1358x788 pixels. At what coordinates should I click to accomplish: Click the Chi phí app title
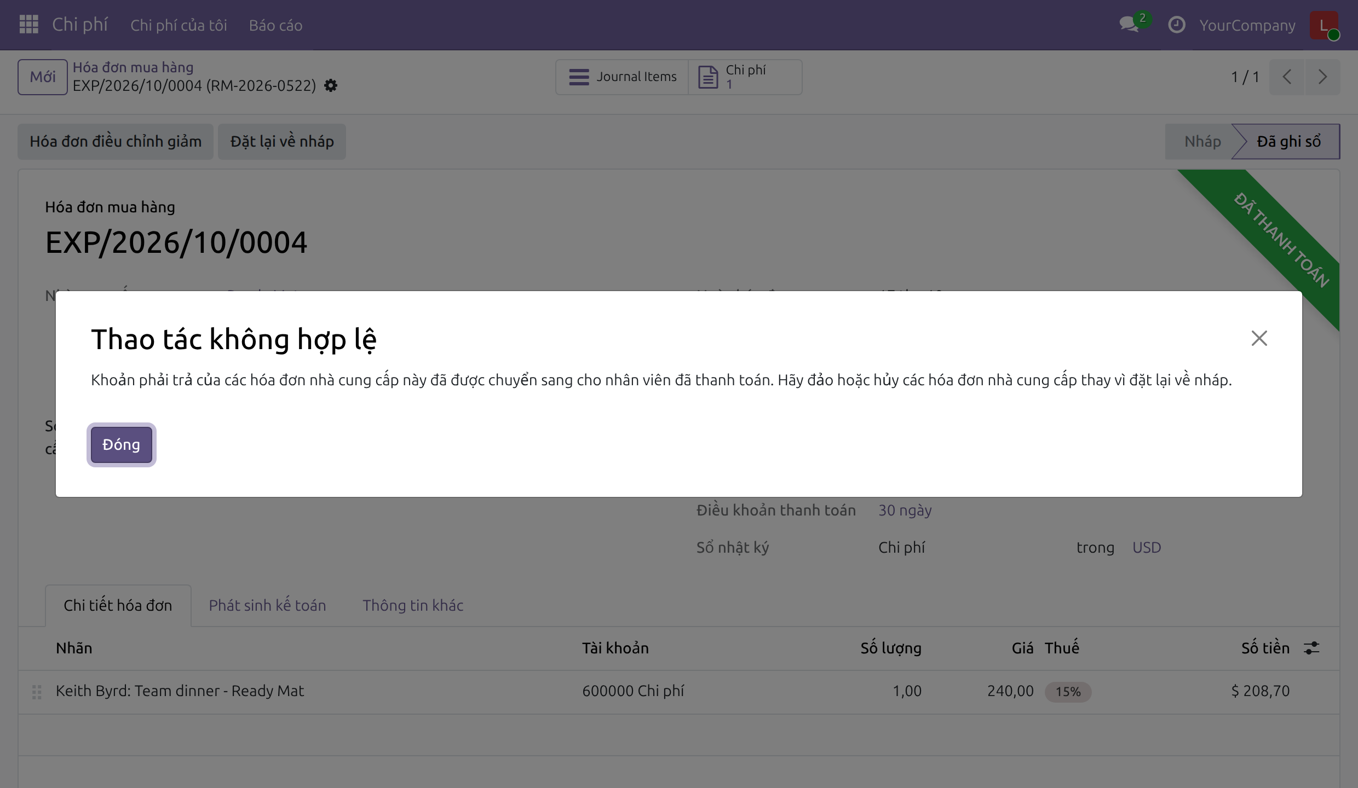(x=80, y=25)
